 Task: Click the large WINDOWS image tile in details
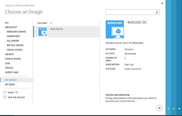click(x=115, y=29)
